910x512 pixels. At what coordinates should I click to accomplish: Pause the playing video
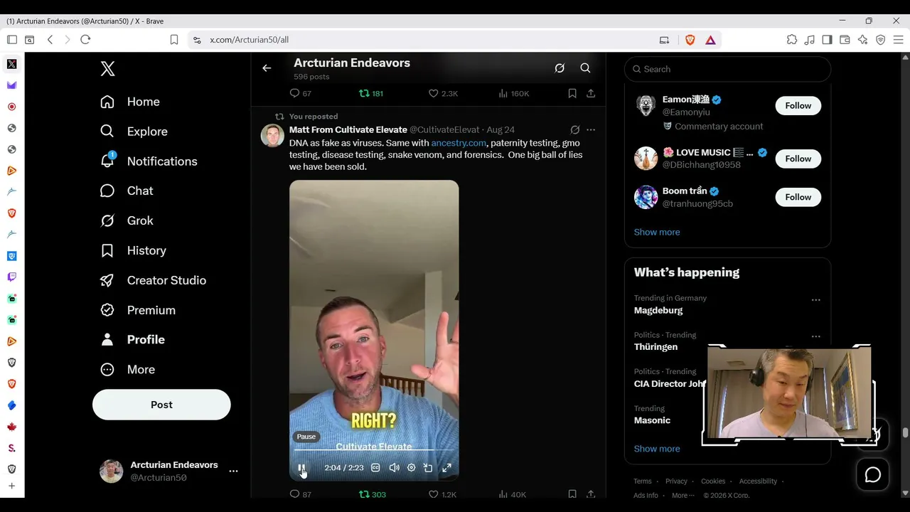tap(301, 468)
